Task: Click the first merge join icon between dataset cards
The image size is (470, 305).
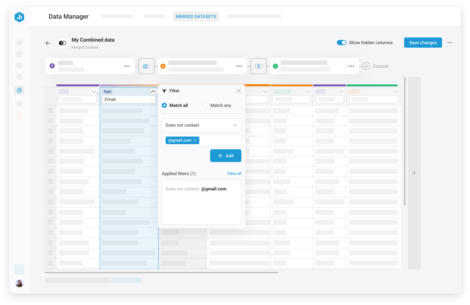Action: (x=146, y=66)
